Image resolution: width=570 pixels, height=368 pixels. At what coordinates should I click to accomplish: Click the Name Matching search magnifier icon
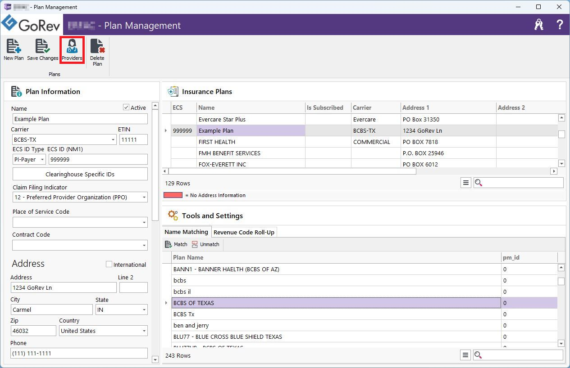479,355
